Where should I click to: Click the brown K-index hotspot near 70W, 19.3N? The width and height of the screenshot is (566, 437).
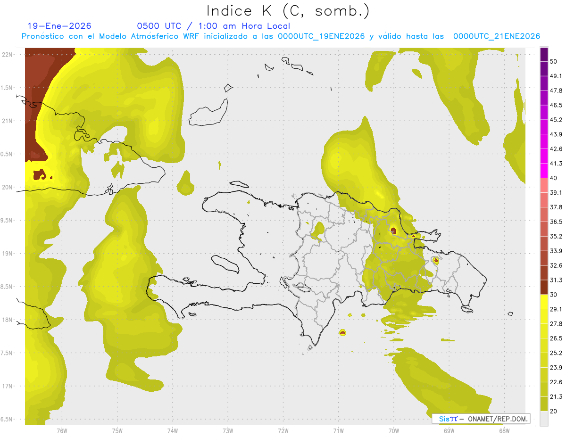tap(393, 231)
